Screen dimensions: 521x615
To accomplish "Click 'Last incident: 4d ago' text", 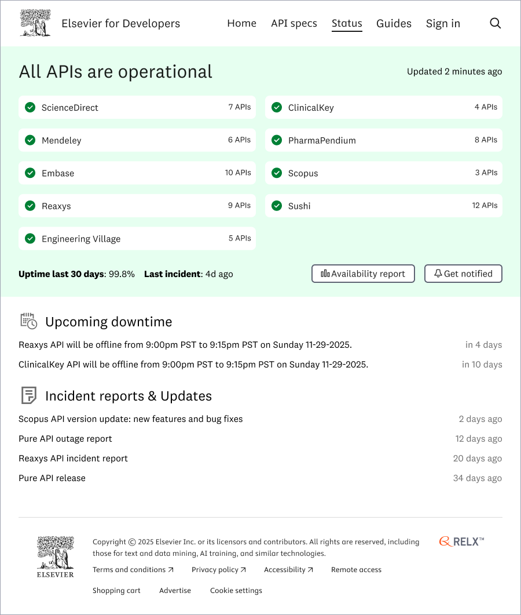I will 188,274.
